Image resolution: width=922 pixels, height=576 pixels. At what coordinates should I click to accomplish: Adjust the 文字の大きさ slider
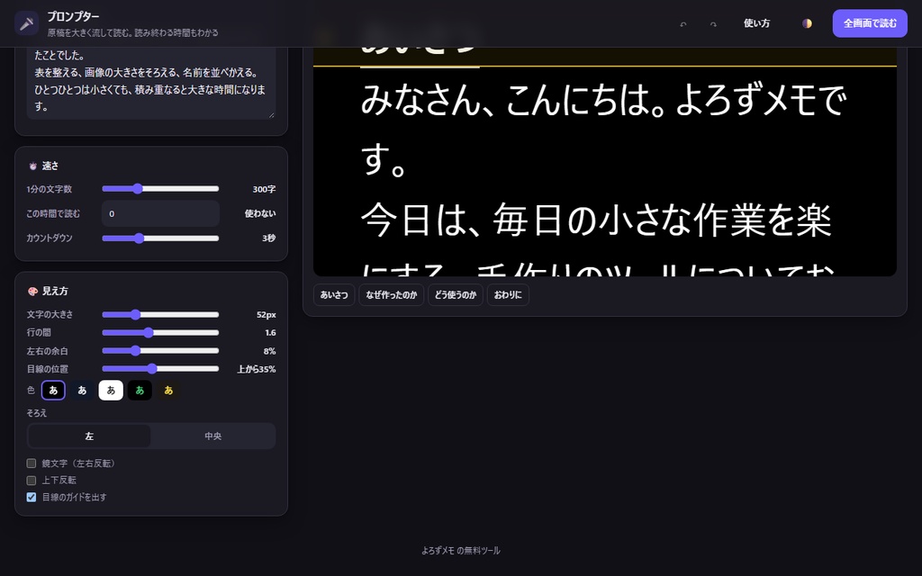tap(160, 314)
